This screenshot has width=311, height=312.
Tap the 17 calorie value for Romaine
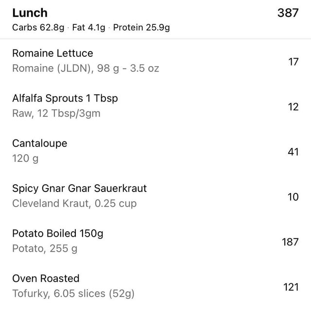click(x=293, y=62)
